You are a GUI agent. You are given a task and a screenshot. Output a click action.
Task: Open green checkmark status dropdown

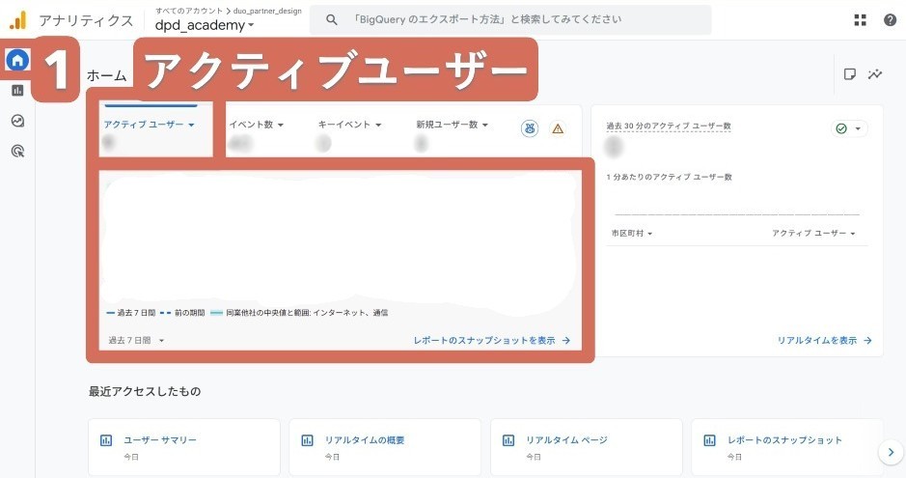pyautogui.click(x=849, y=128)
